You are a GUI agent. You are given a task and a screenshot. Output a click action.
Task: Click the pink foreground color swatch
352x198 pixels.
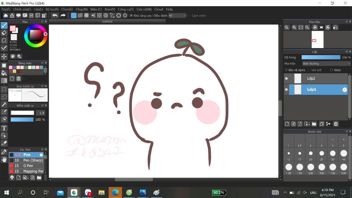pos(13,28)
